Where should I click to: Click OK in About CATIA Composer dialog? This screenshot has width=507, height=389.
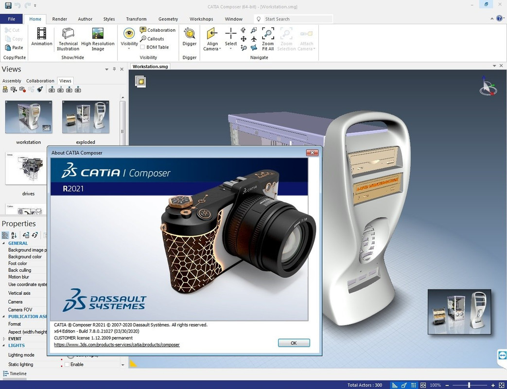pos(294,343)
